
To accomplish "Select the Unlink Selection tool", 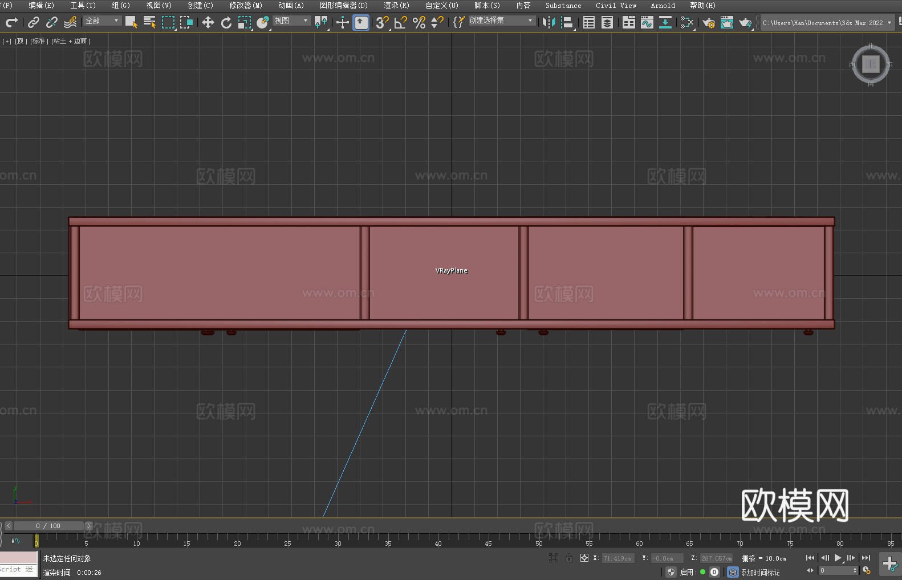I will point(51,22).
